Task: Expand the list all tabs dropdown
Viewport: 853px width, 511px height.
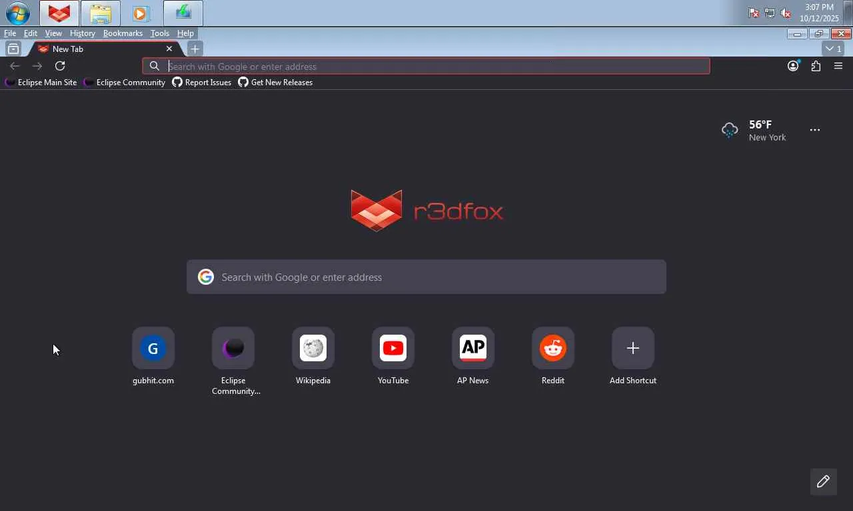Action: coord(834,49)
